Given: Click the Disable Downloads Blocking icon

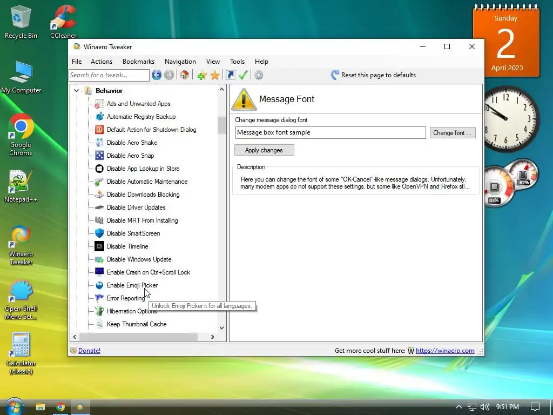Looking at the screenshot, I should (x=99, y=195).
